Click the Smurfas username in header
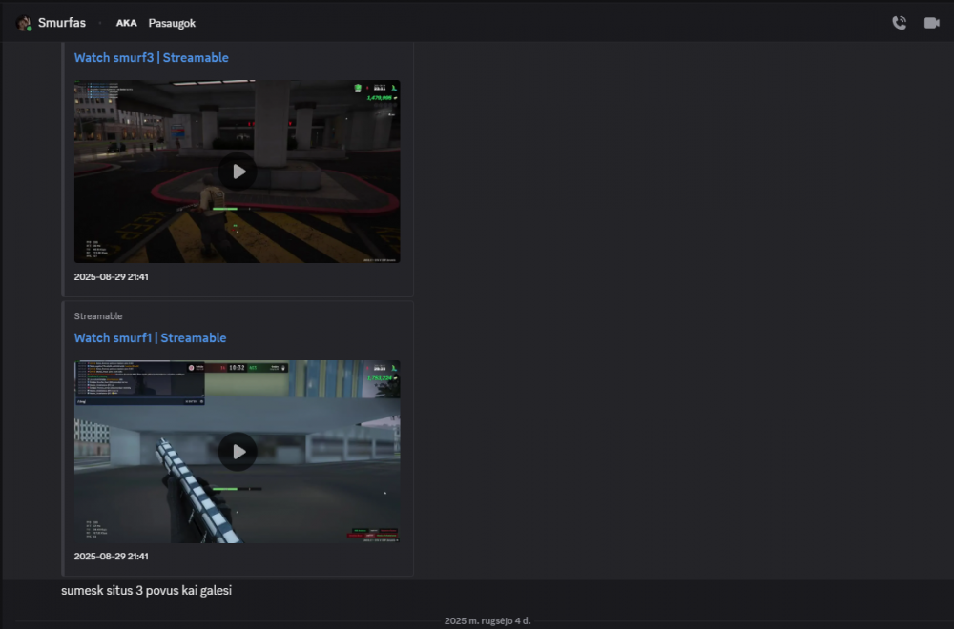The width and height of the screenshot is (954, 629). 61,23
